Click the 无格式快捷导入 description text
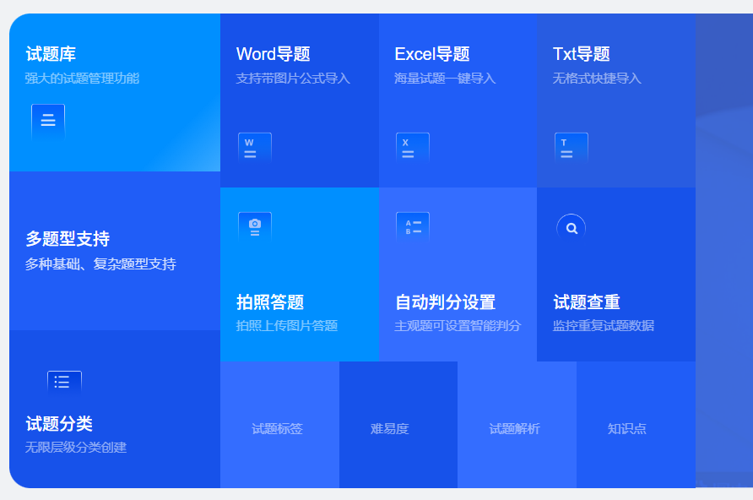This screenshot has height=500, width=753. [597, 79]
